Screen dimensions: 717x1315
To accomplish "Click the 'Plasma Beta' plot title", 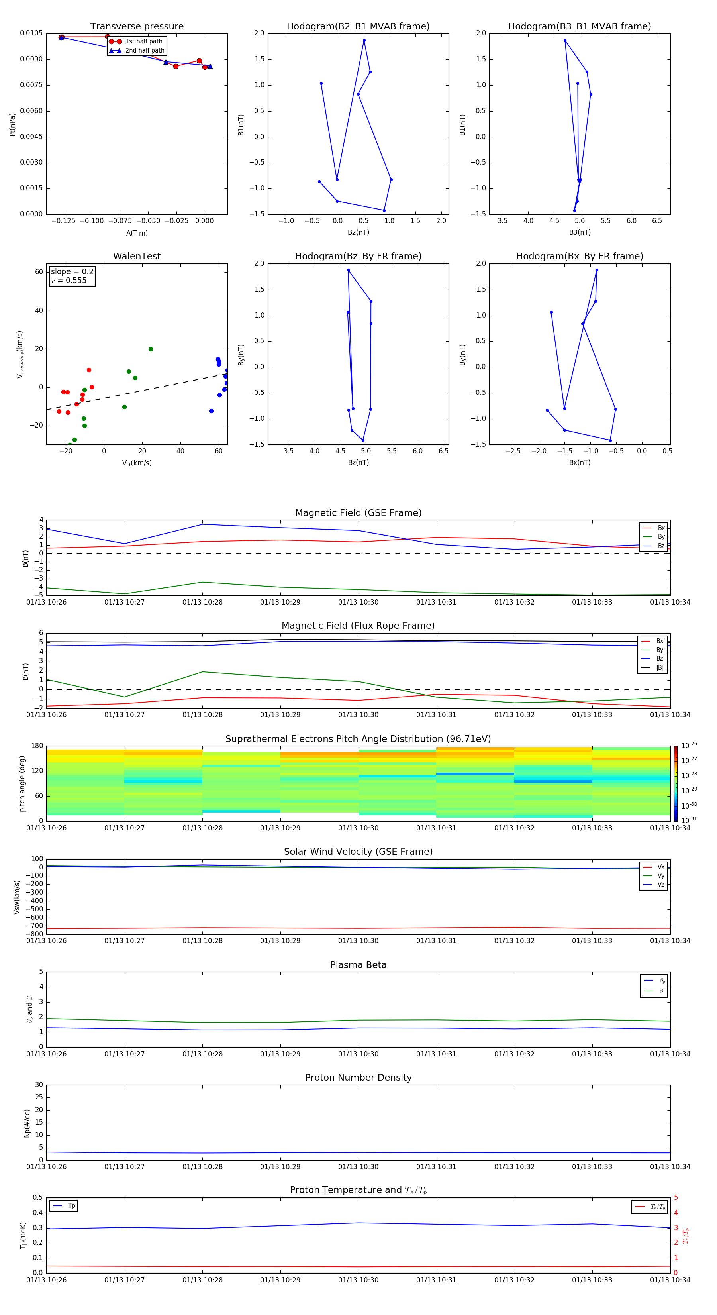I will [x=358, y=965].
